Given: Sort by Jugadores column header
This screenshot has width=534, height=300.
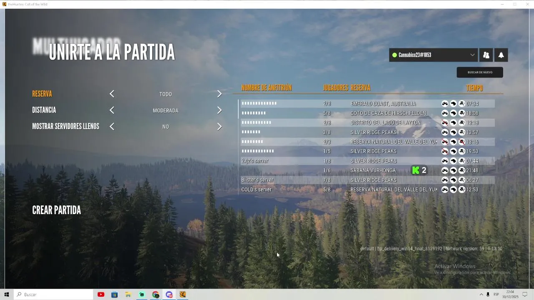Looking at the screenshot, I should [335, 88].
